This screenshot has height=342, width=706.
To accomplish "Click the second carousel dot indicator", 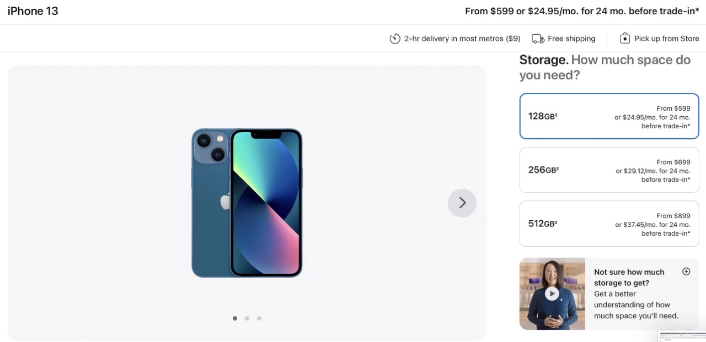I will point(247,318).
